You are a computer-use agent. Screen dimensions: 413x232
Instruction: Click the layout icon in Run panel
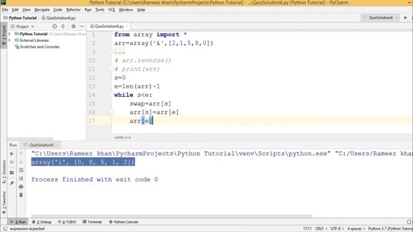[12, 173]
